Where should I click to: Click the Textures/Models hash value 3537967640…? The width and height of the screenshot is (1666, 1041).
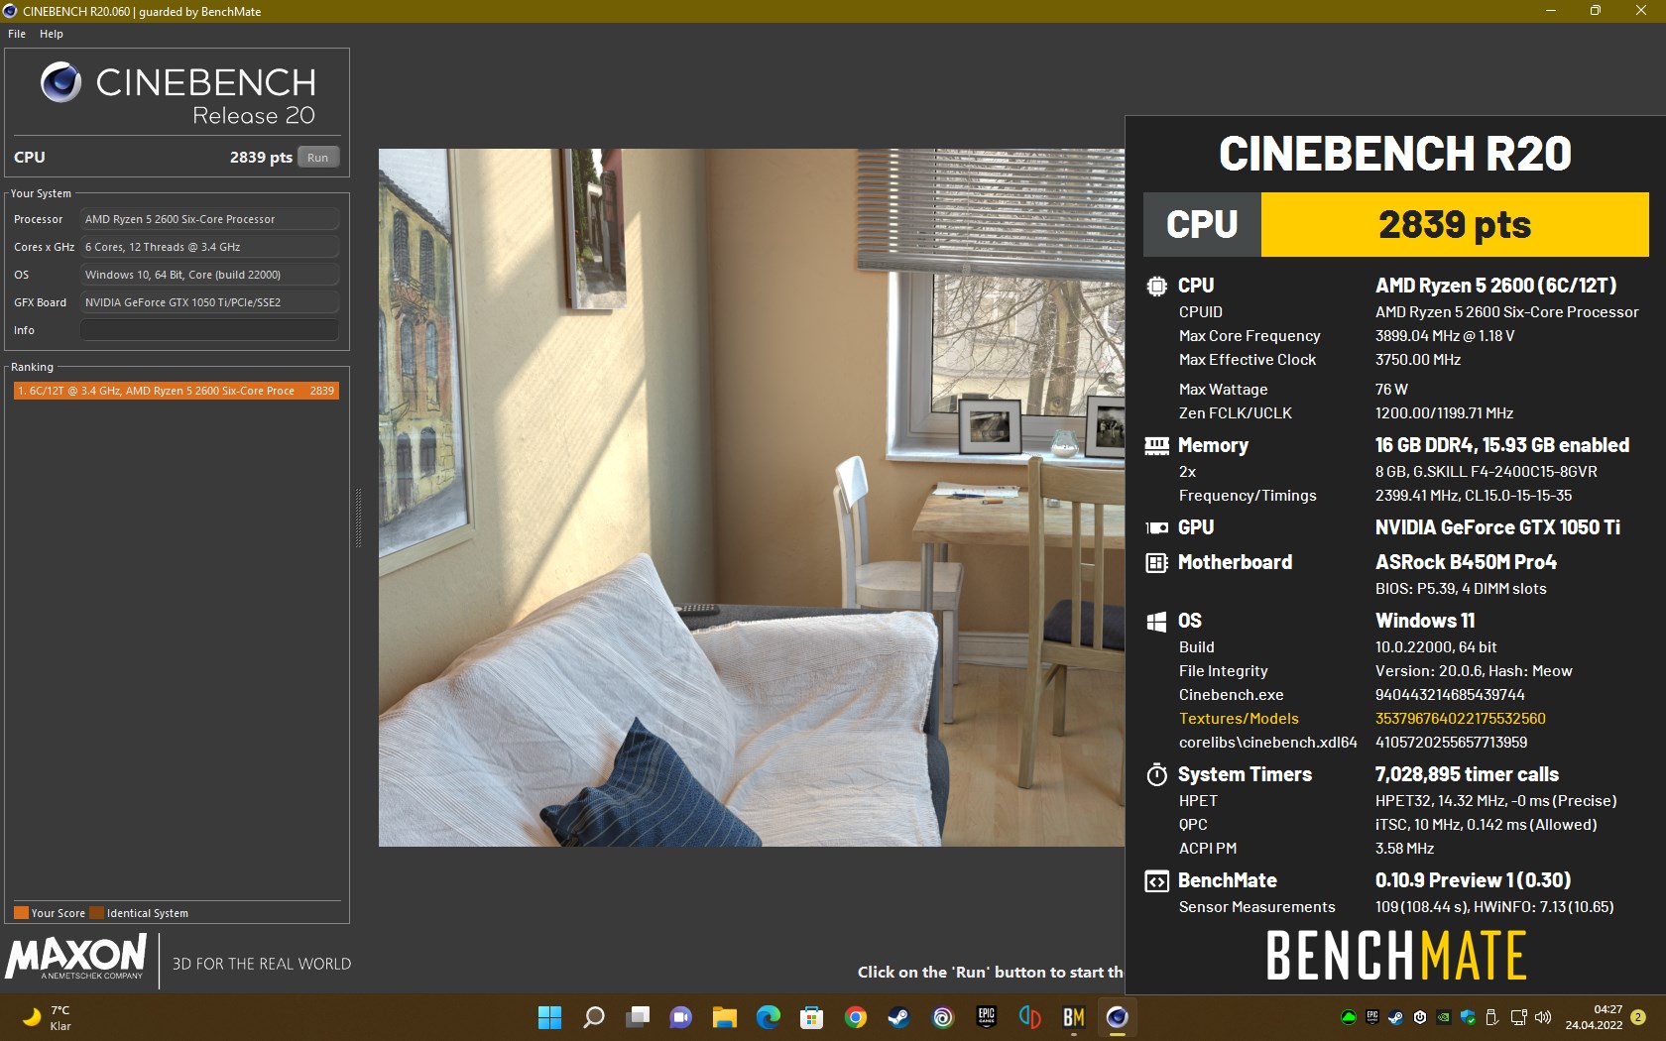pos(1460,719)
